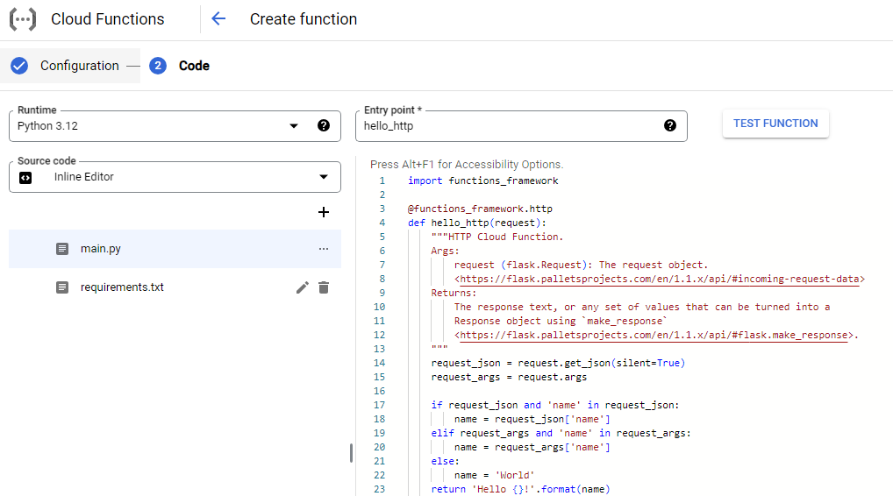Rename requirements.txt with pencil icon

[303, 287]
